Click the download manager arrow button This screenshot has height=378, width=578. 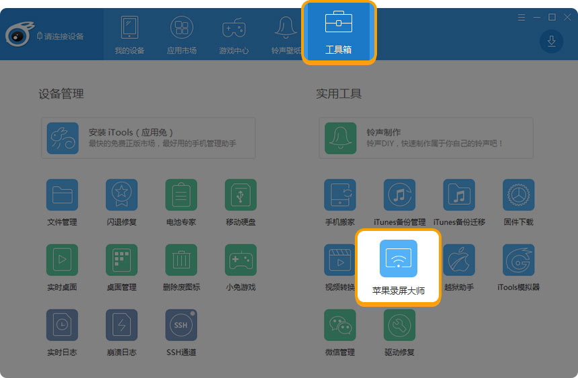pos(551,42)
